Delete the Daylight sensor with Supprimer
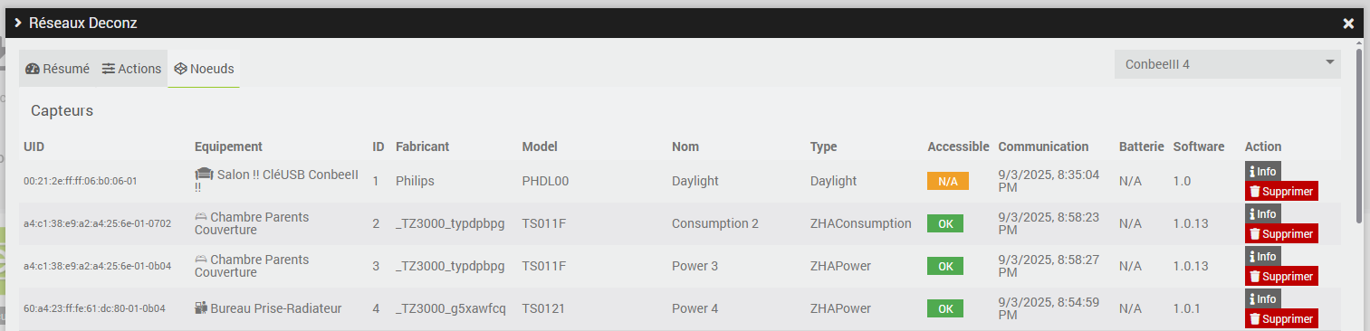 pos(1281,191)
